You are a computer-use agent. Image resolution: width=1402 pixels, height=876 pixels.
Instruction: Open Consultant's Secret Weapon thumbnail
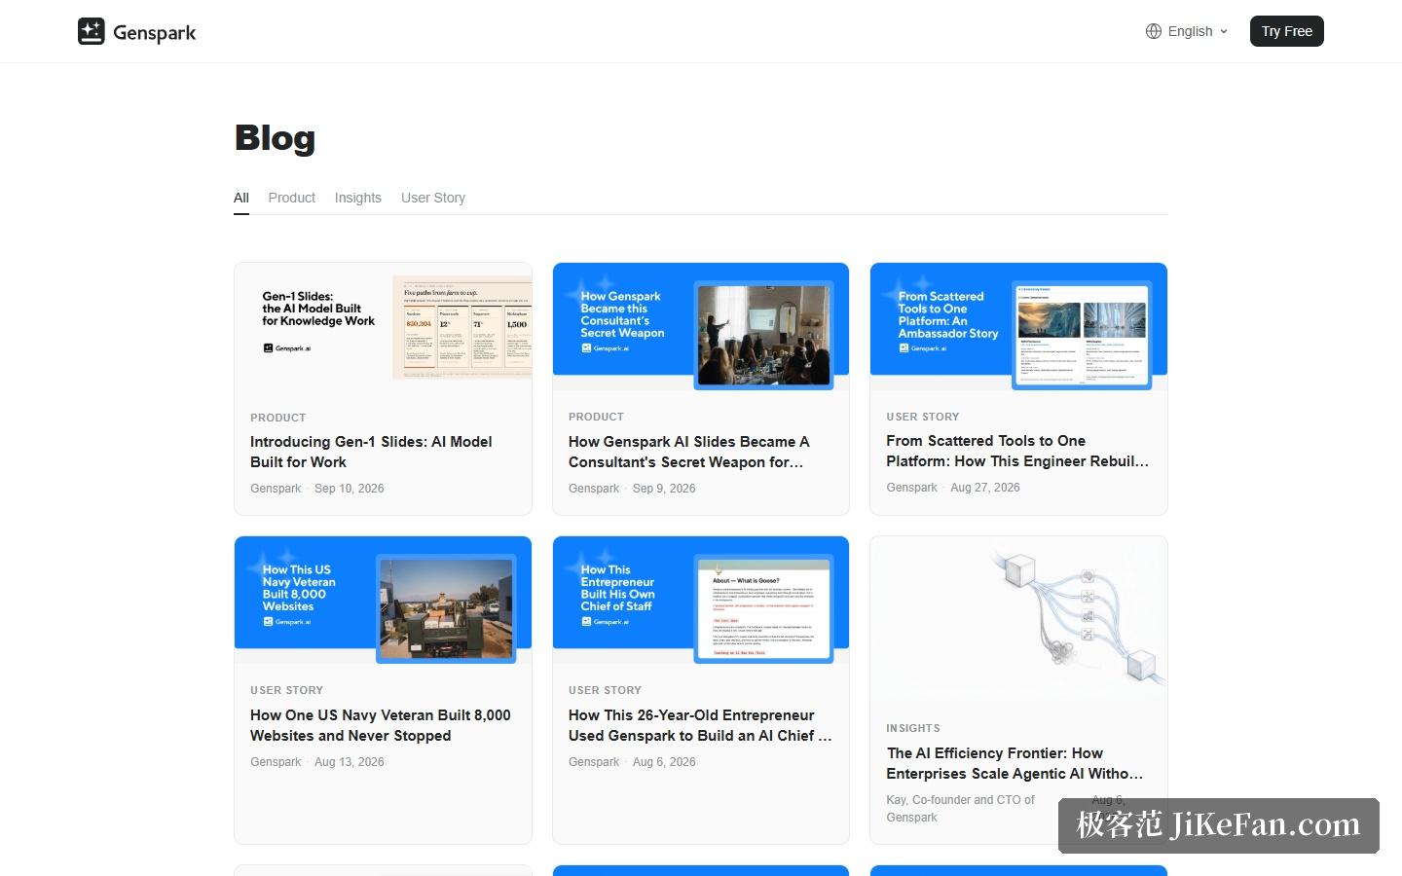tap(701, 327)
